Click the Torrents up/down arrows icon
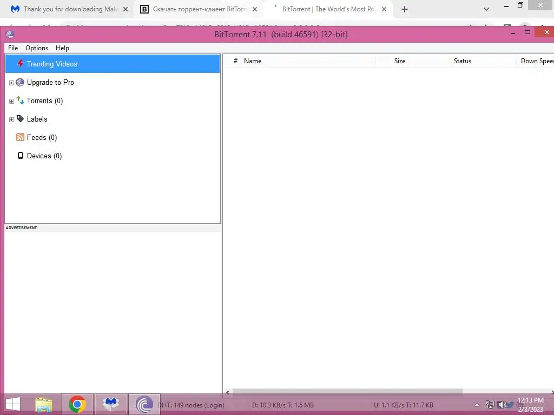 point(20,101)
